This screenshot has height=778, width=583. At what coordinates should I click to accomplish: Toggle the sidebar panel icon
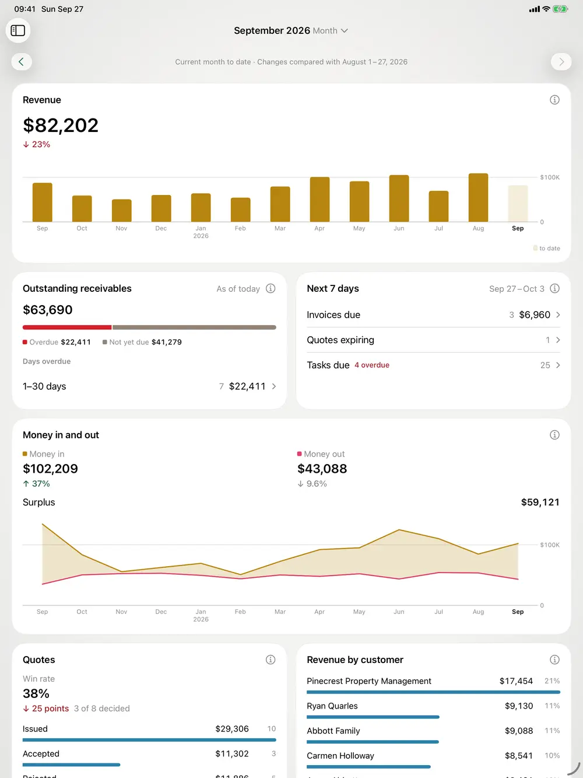(18, 30)
